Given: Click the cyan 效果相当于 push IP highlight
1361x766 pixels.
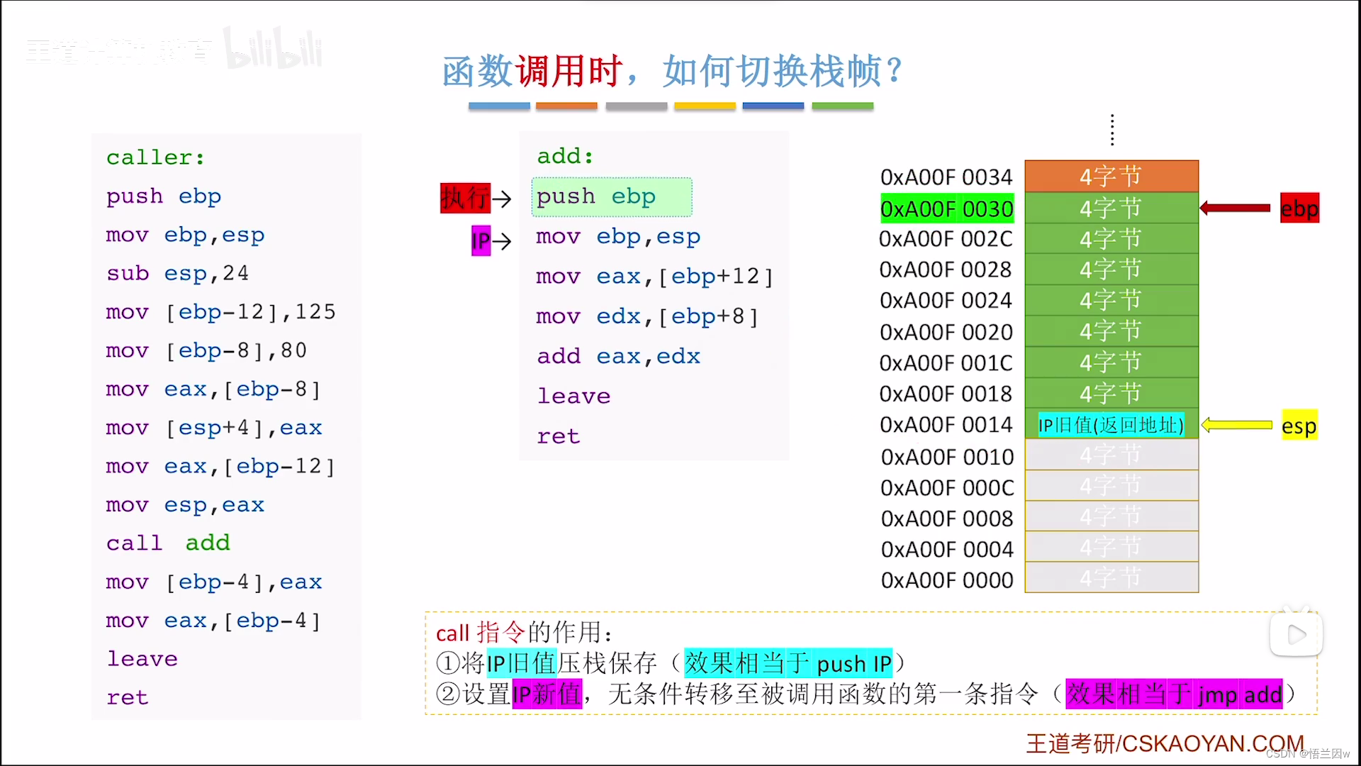Looking at the screenshot, I should click(788, 663).
